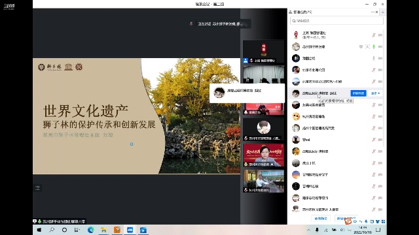Image resolution: width=419 pixels, height=235 pixels.
Task: Select video tile with red logo on black
Action: point(263,52)
